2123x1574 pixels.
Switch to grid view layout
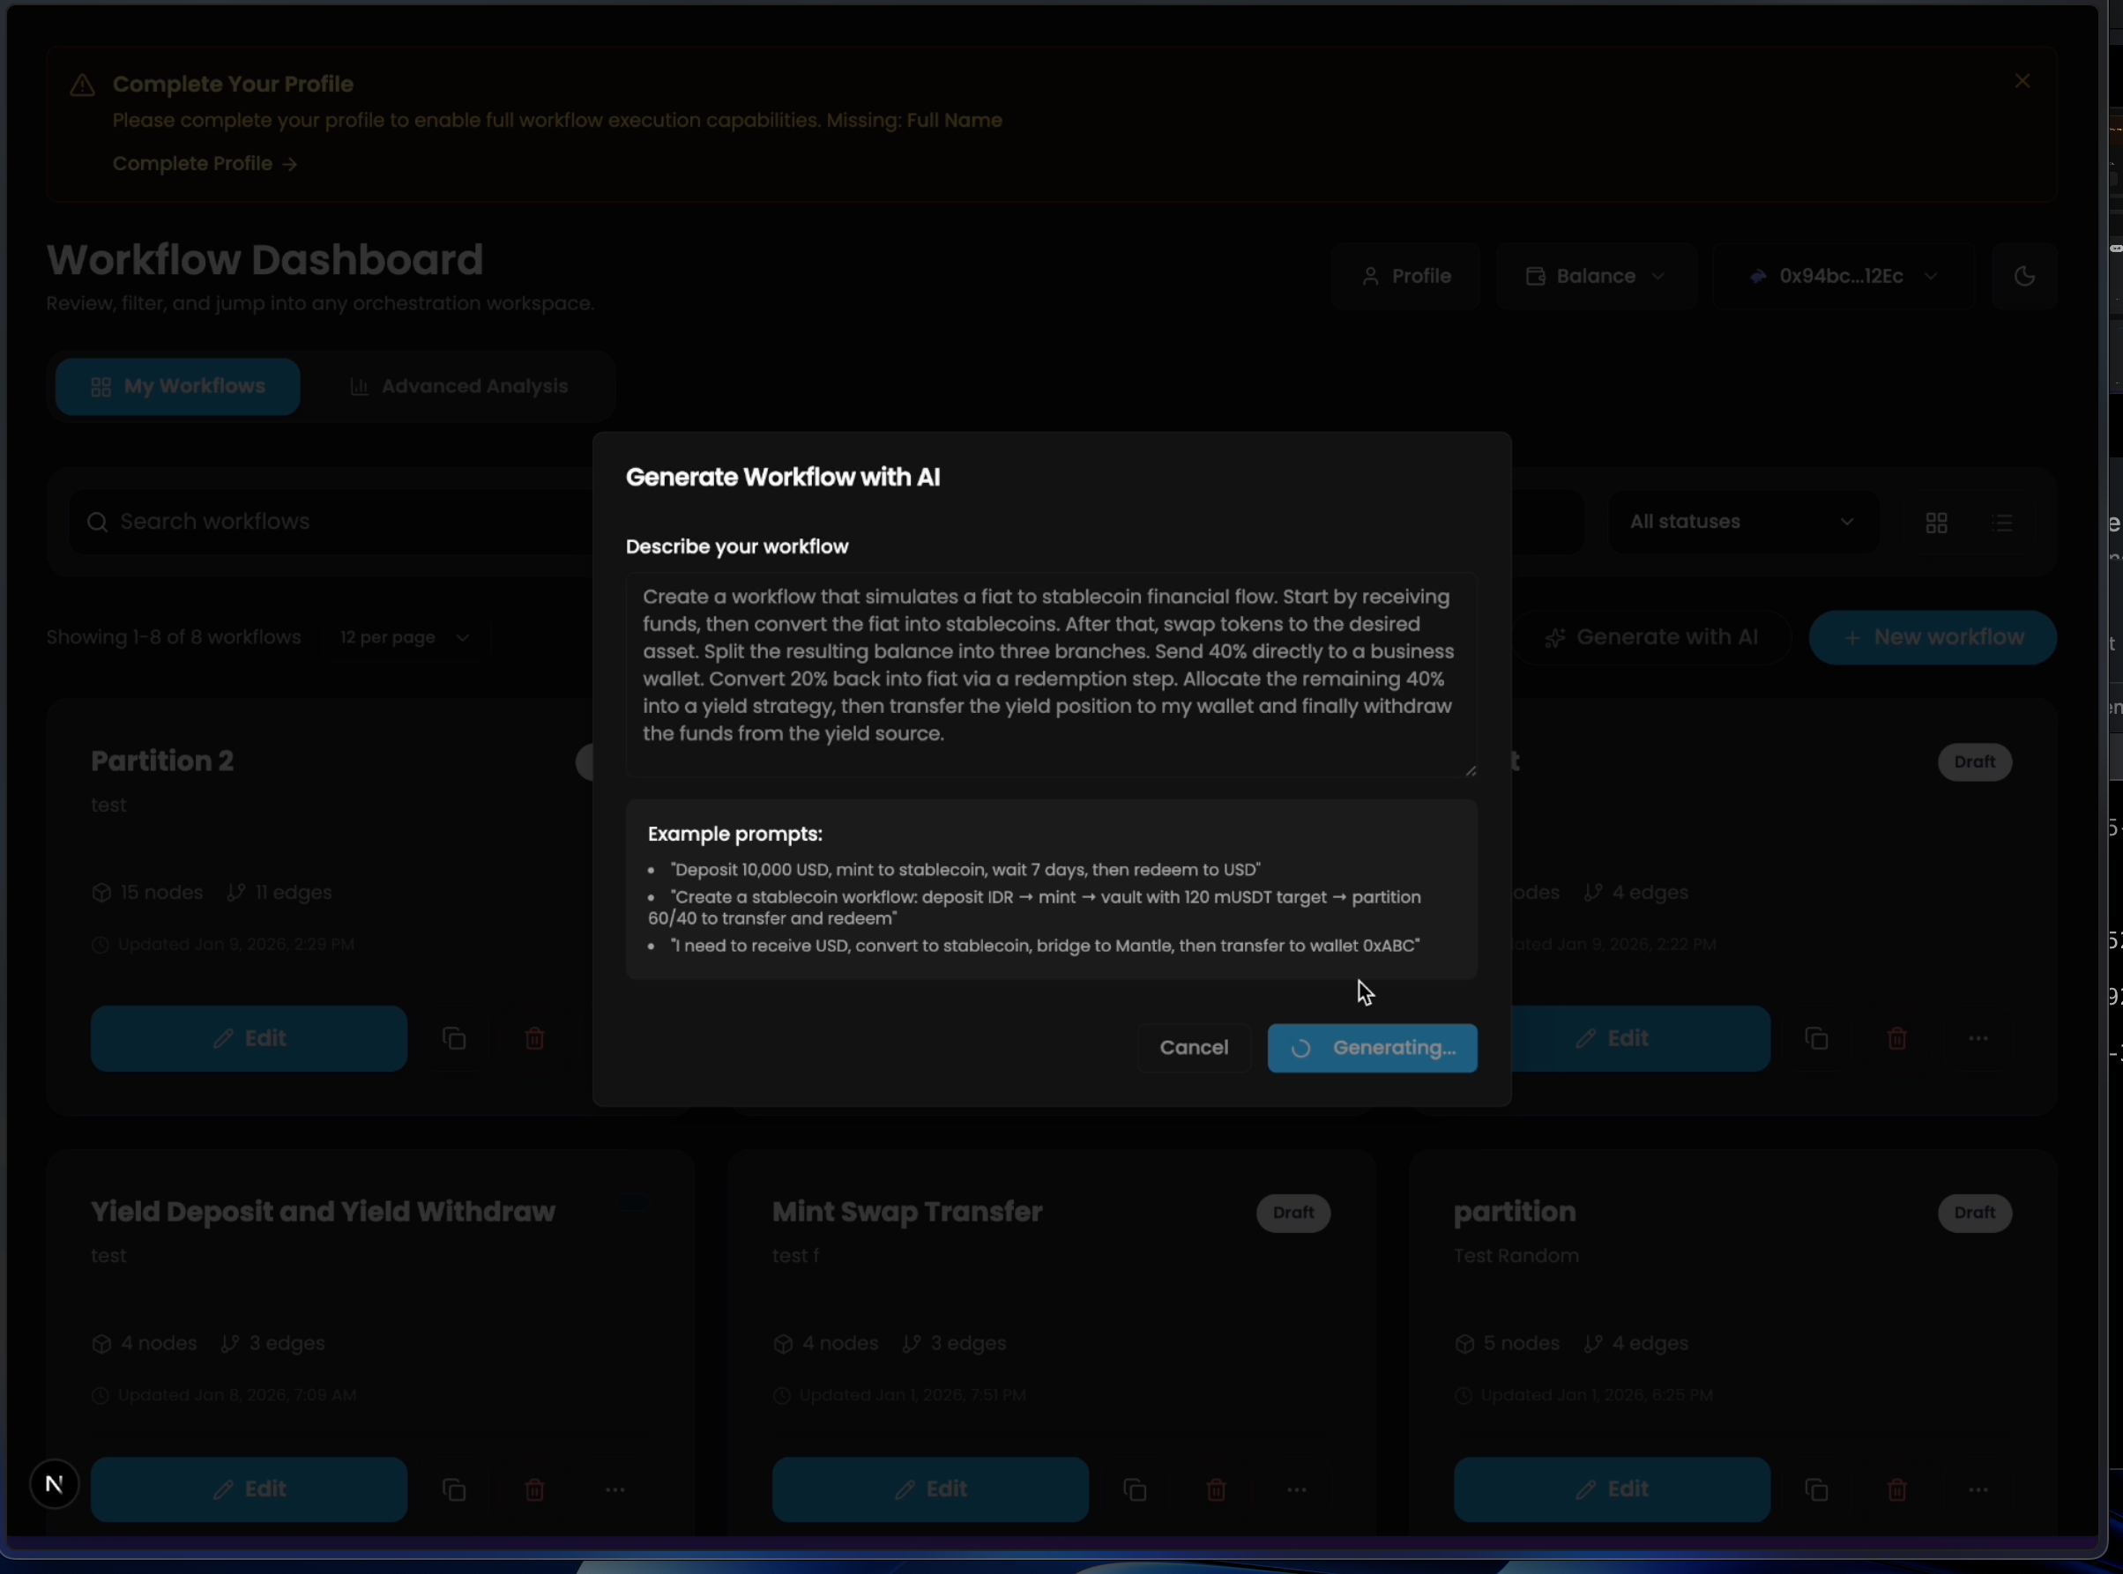tap(1935, 522)
